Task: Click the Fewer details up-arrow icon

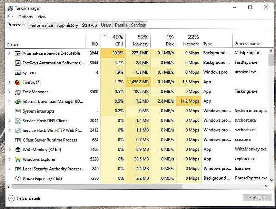Action: (x=11, y=198)
